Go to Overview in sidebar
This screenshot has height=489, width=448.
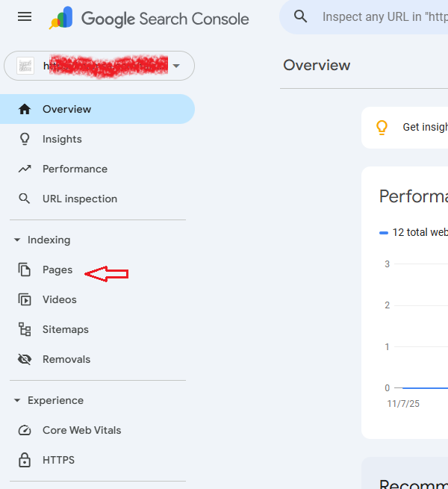[x=97, y=109]
